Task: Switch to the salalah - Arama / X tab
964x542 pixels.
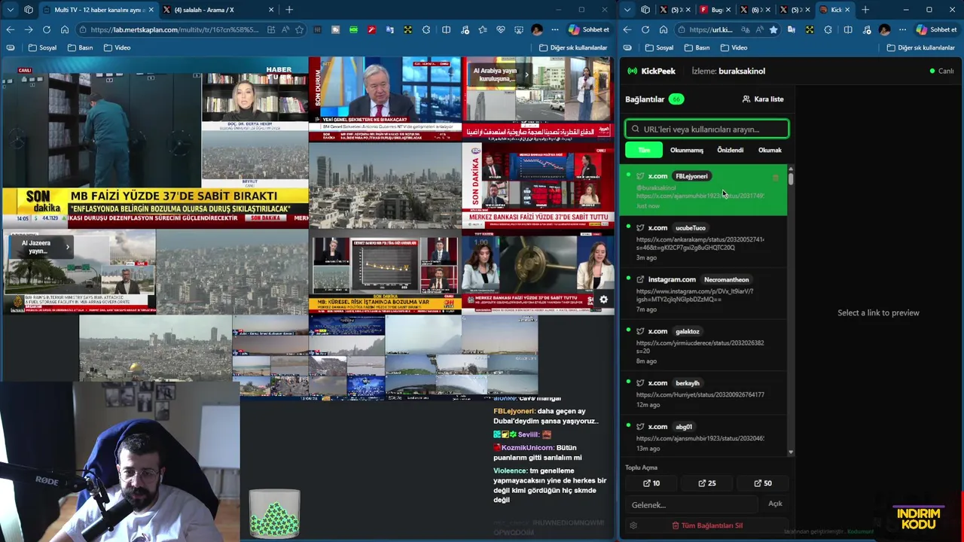Action: point(218,10)
